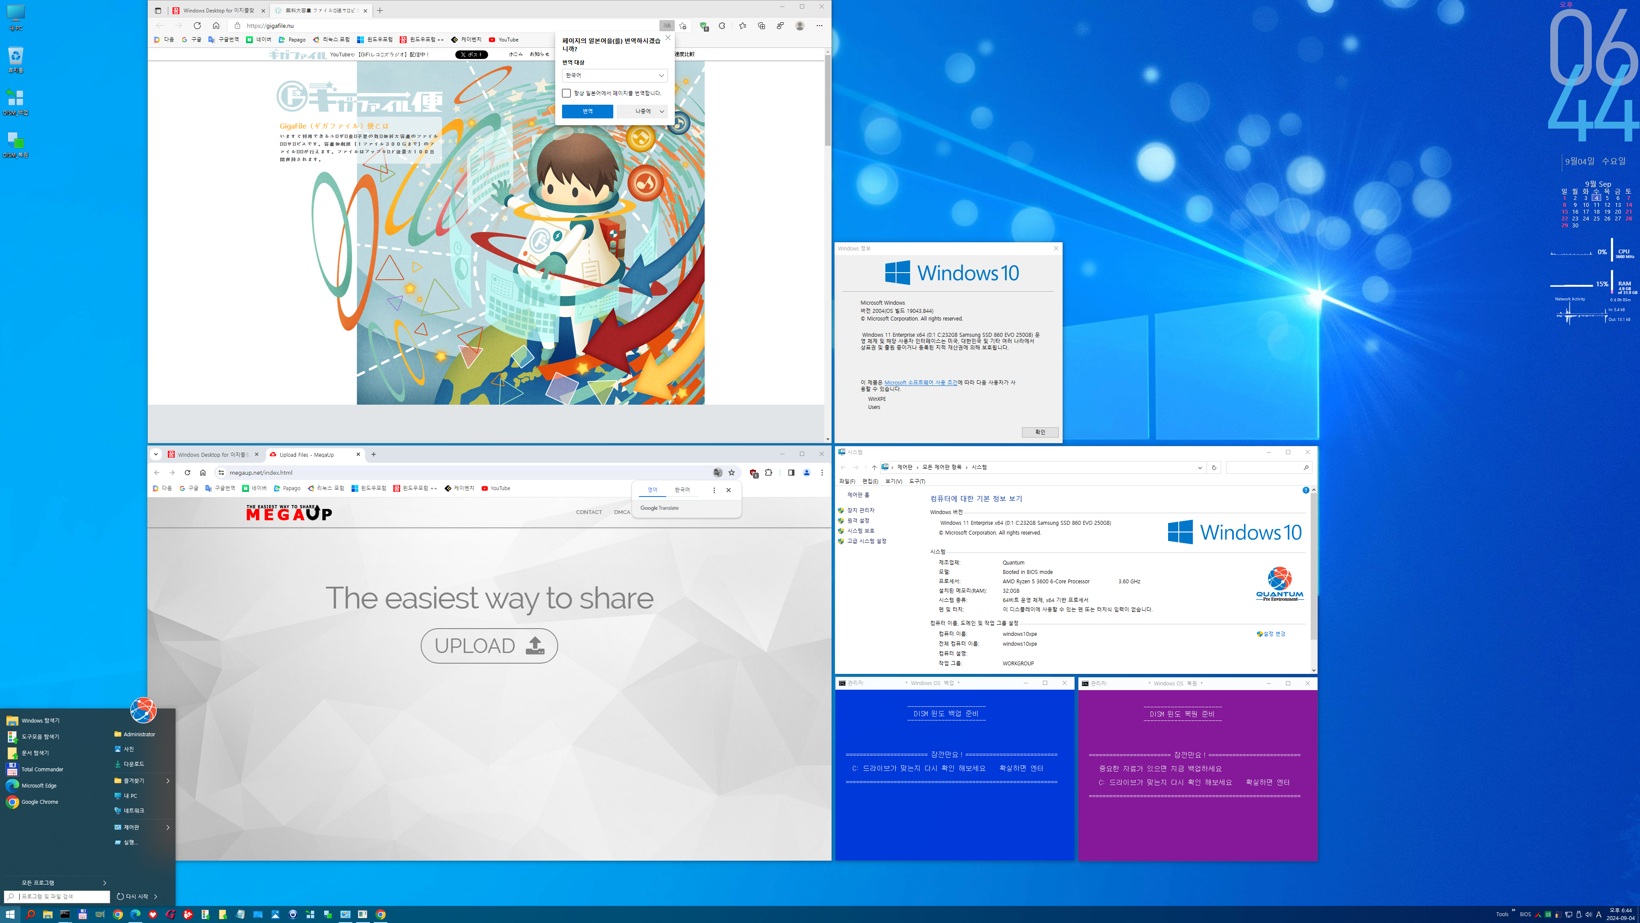Open Google Translate popup options menu
Screen dimensions: 1640x923
pyautogui.click(x=714, y=490)
